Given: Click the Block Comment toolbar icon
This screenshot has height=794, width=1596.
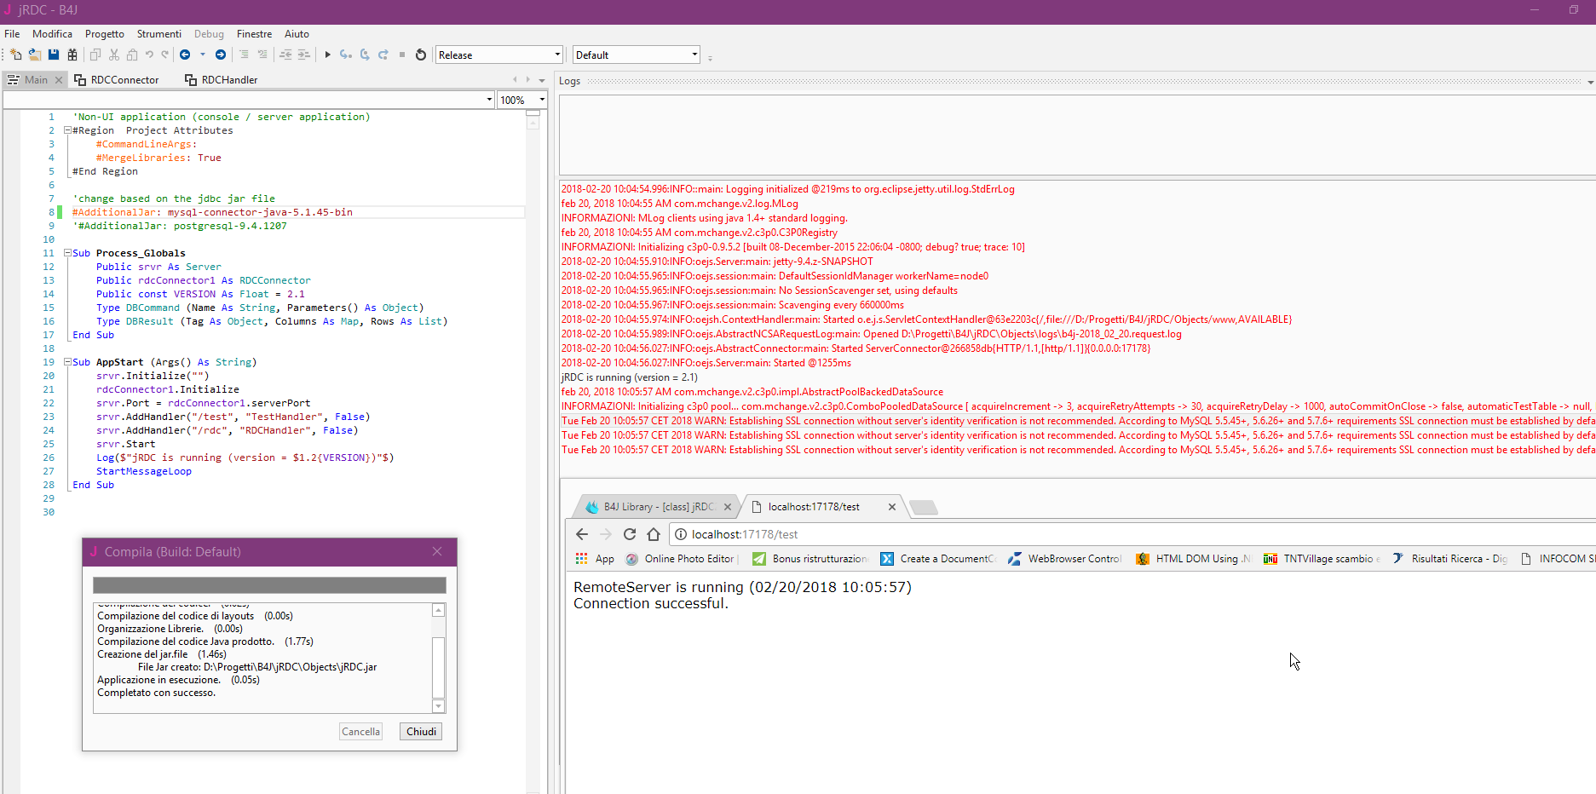Looking at the screenshot, I should [244, 55].
